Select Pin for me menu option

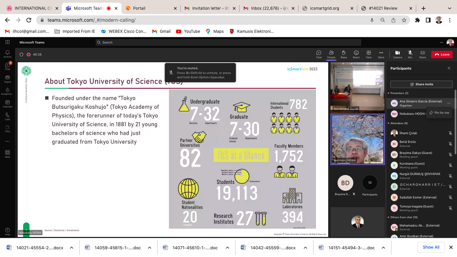pos(439,113)
